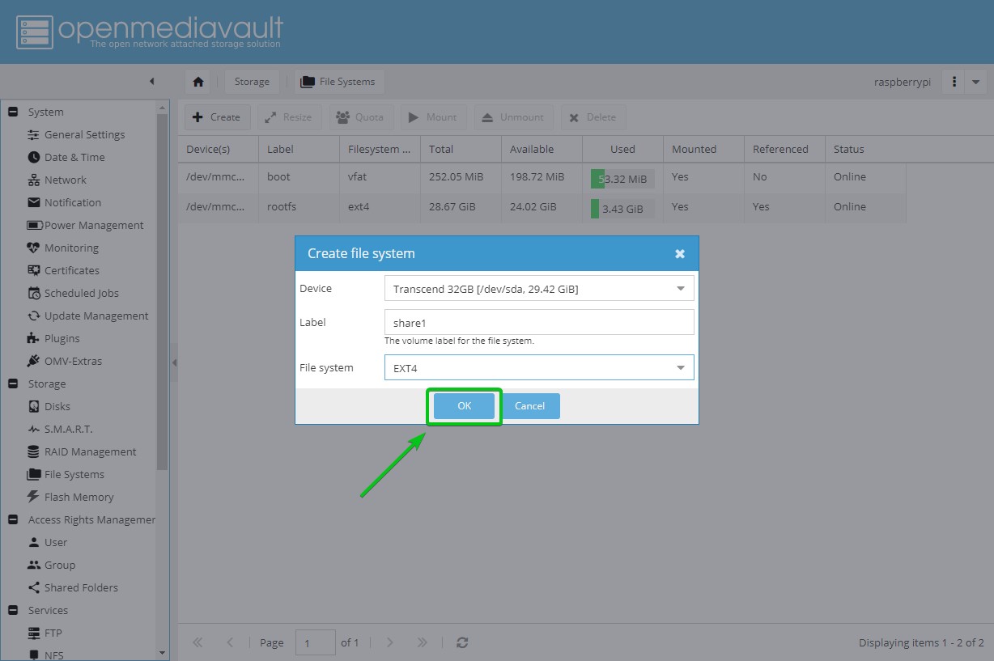994x661 pixels.
Task: Open the File system dropdown arrow
Action: click(x=680, y=368)
